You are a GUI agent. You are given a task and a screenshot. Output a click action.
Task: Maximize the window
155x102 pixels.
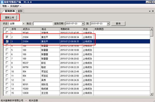[x=150, y=2]
